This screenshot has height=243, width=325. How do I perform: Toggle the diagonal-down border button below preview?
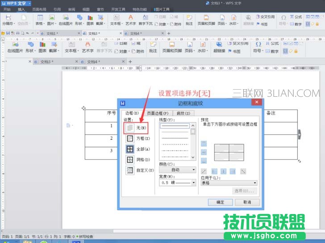[x=243, y=171]
